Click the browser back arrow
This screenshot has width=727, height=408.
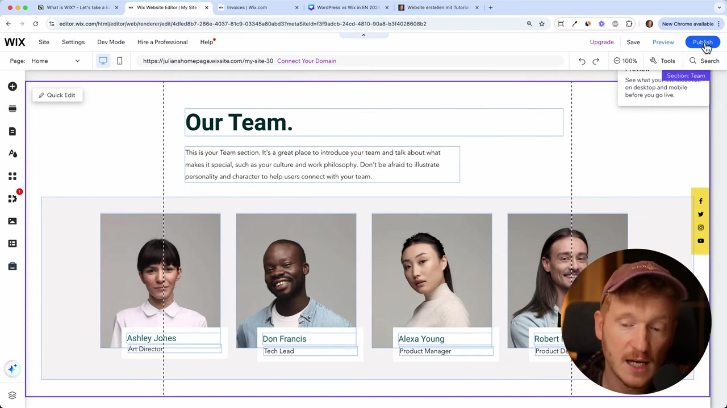pos(9,24)
